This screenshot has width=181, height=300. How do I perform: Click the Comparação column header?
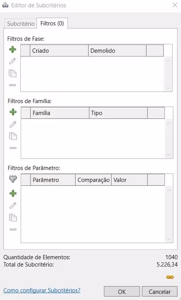[x=94, y=180]
